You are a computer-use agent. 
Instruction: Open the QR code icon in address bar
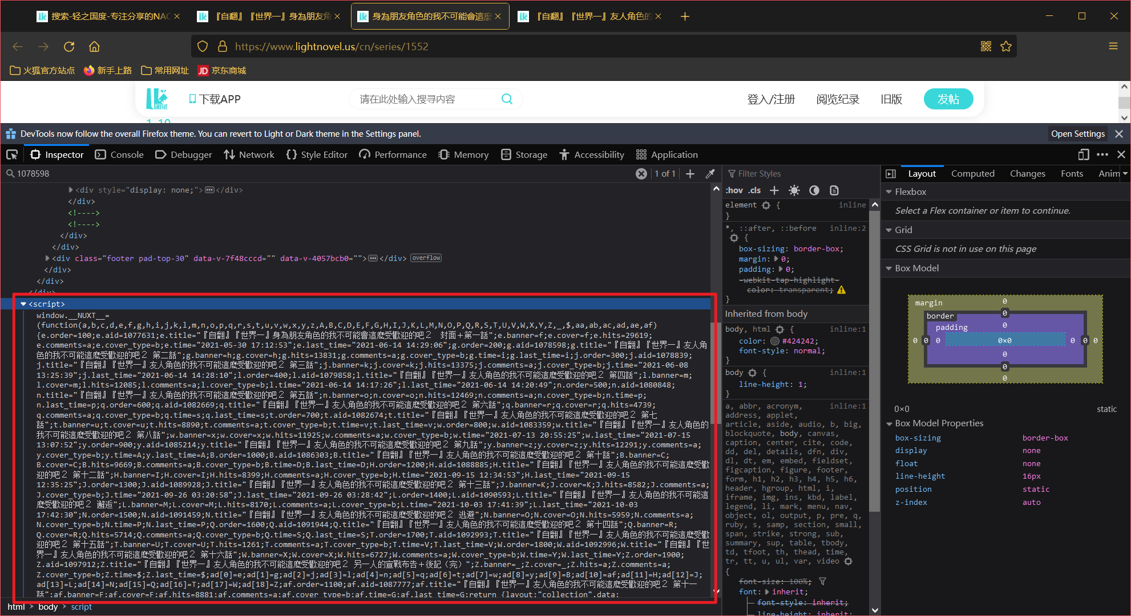(985, 46)
